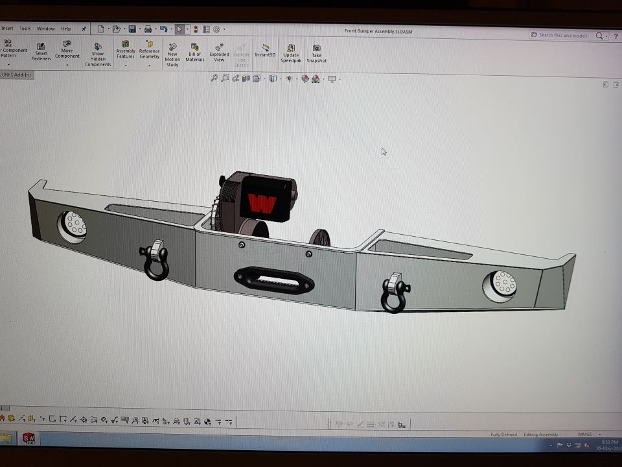
Task: Click Take Snapshot
Action: (x=316, y=54)
